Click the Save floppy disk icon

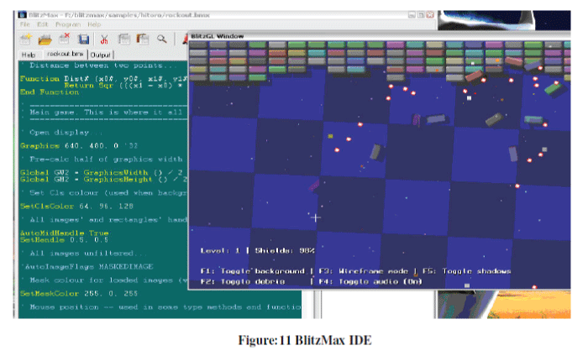click(x=84, y=39)
